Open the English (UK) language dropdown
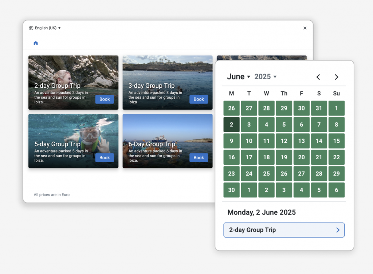373x274 pixels. coord(47,28)
